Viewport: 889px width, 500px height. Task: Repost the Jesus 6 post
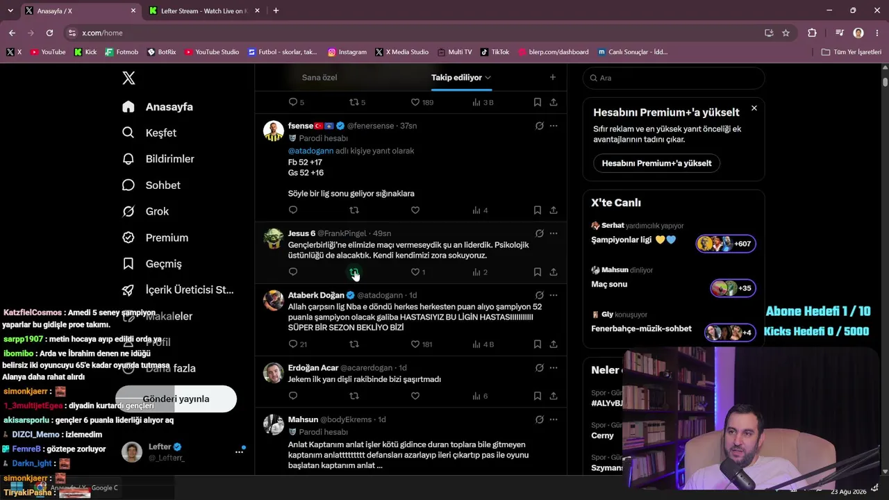pyautogui.click(x=354, y=272)
